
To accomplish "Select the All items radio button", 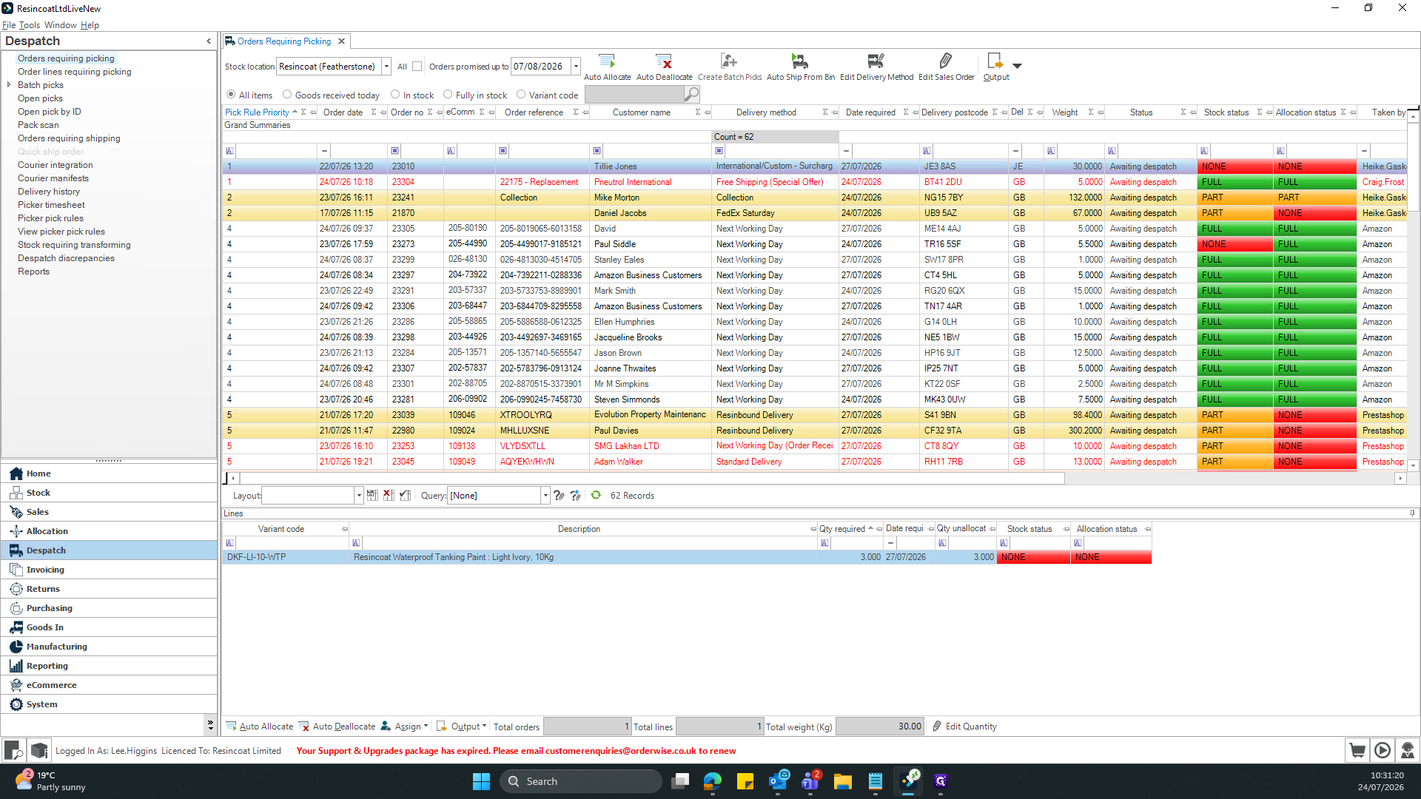I will pos(231,95).
